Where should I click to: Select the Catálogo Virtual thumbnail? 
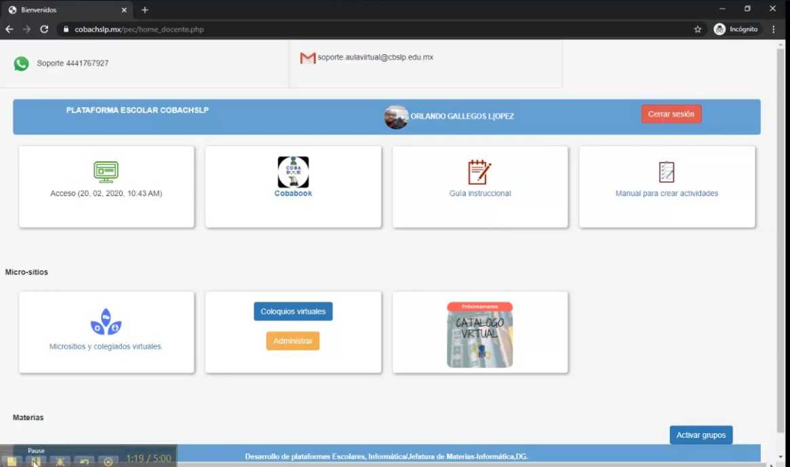[479, 336]
